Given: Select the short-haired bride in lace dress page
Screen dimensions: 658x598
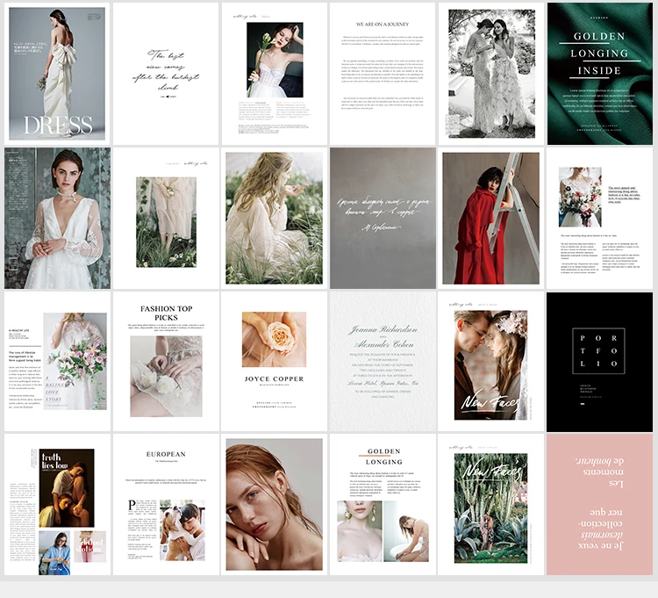Looking at the screenshot, I should tap(58, 218).
